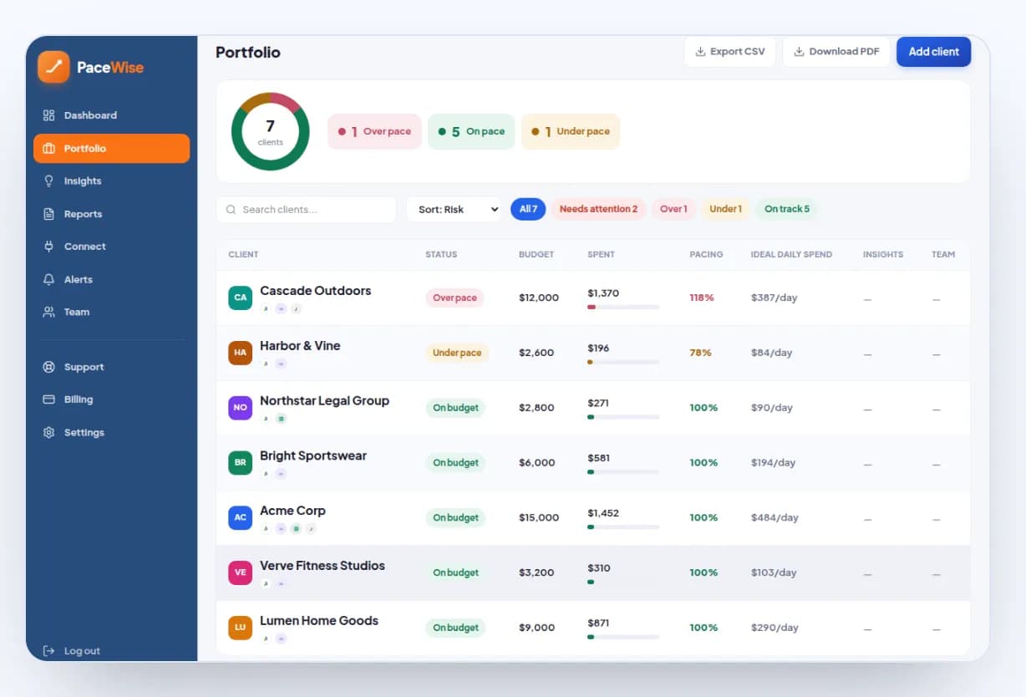The width and height of the screenshot is (1026, 697).
Task: Click the CLIENT column header
Action: coord(243,254)
